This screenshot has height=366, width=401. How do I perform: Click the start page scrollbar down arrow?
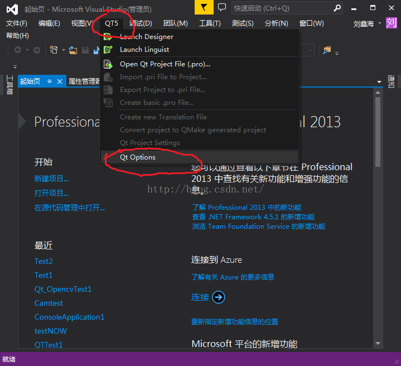[378, 343]
